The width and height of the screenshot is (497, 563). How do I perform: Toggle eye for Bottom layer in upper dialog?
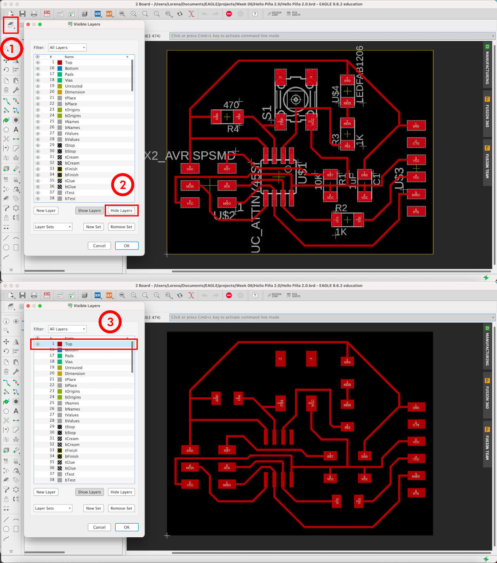coord(38,68)
